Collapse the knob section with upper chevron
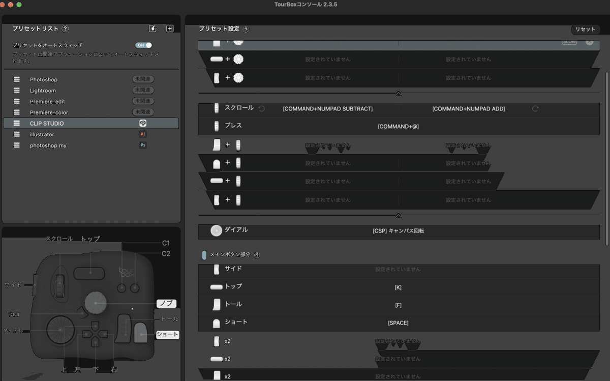 399,93
